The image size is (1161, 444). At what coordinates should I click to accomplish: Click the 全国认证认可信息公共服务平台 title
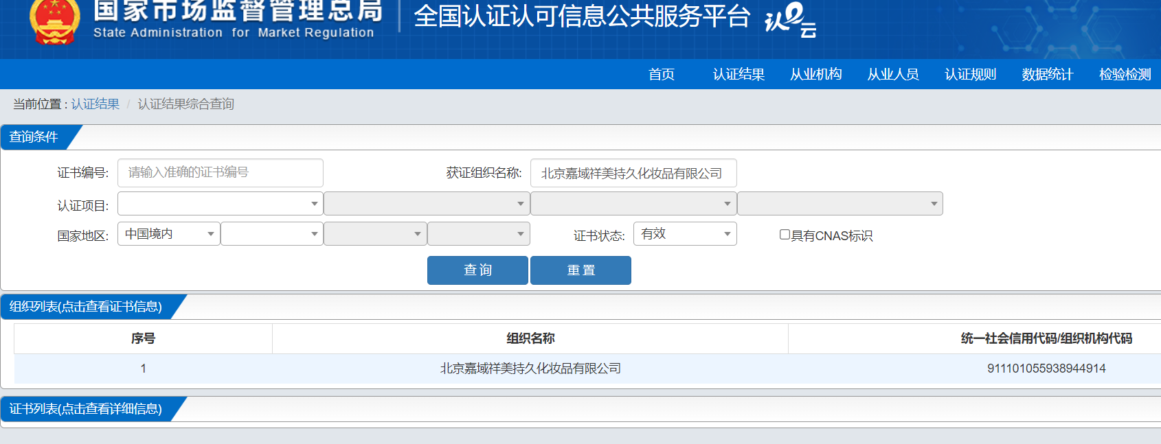pyautogui.click(x=582, y=16)
